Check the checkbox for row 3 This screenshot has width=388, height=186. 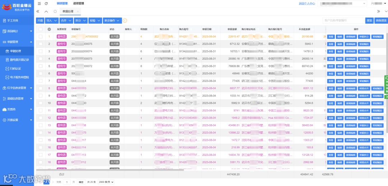point(41,51)
